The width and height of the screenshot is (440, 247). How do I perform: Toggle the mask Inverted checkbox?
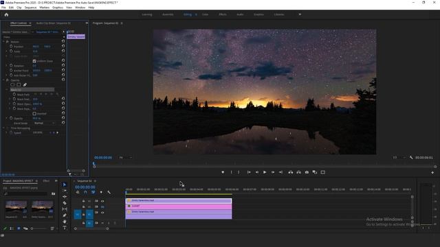click(x=34, y=114)
